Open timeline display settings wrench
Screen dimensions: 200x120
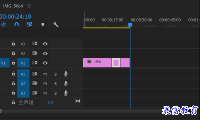pyautogui.click(x=56, y=24)
